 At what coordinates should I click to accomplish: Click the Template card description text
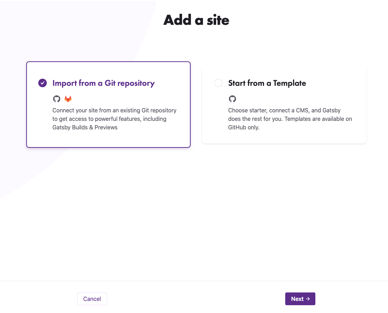coord(290,119)
